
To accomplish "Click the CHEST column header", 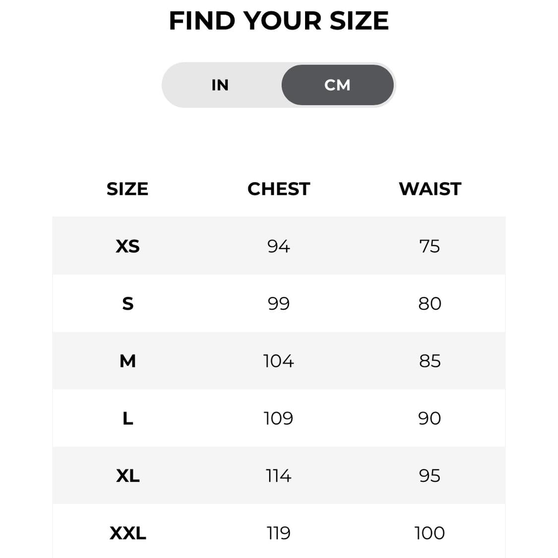I will pos(279,189).
